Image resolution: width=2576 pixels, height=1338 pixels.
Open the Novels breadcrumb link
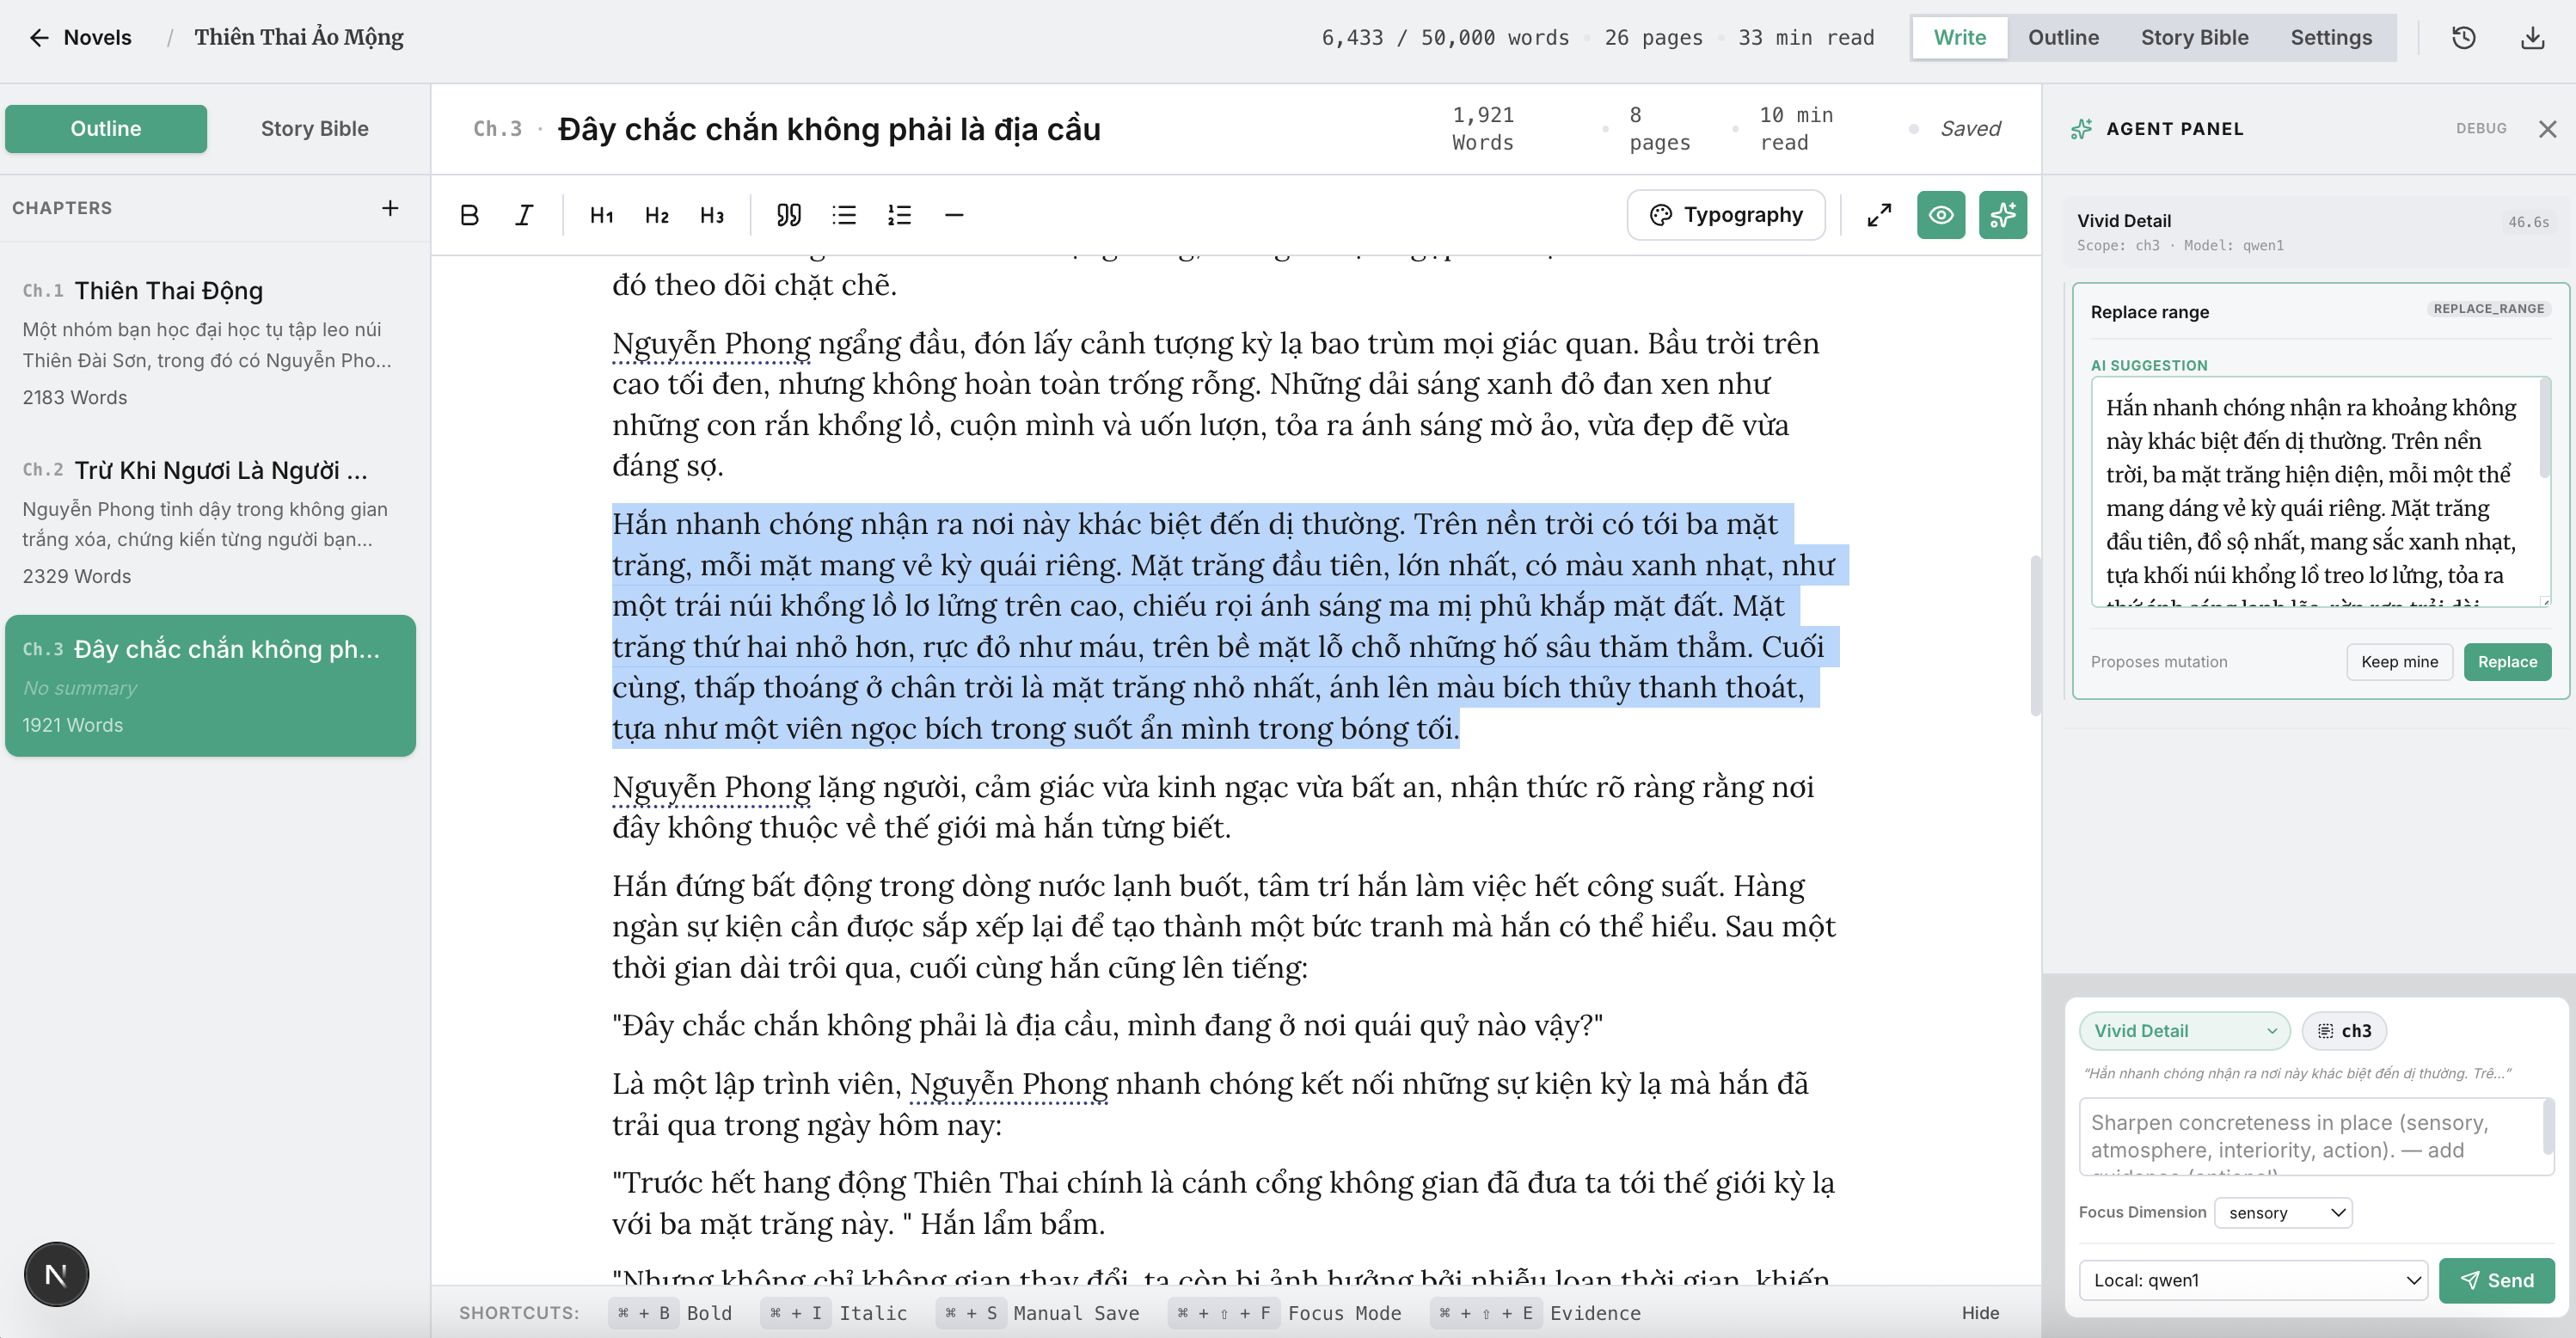[x=97, y=38]
